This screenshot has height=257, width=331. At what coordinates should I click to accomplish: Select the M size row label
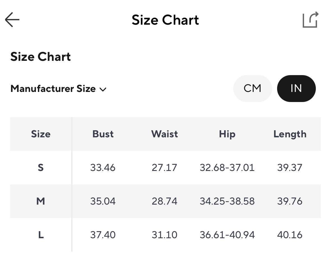coord(41,201)
